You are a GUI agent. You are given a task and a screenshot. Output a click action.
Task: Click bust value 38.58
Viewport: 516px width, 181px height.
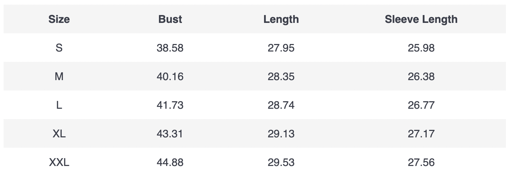[170, 48]
